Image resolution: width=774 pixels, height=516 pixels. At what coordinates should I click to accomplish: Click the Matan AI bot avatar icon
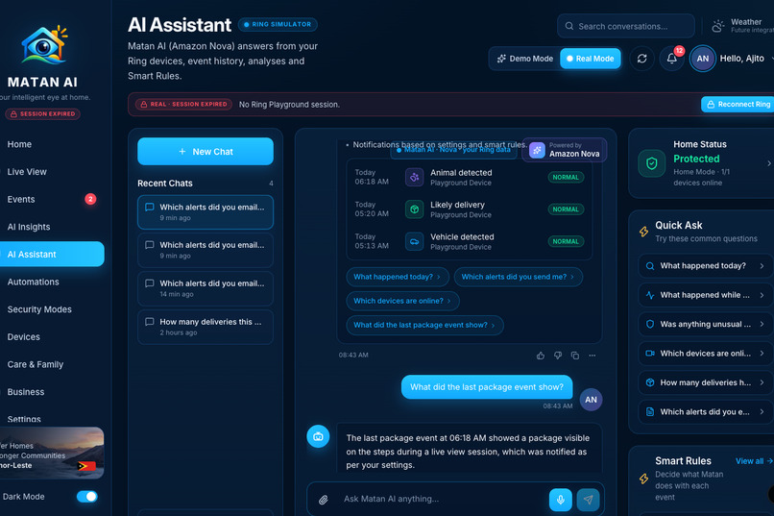(319, 436)
